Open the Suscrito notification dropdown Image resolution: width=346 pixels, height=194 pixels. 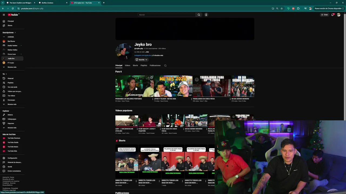[x=141, y=60]
